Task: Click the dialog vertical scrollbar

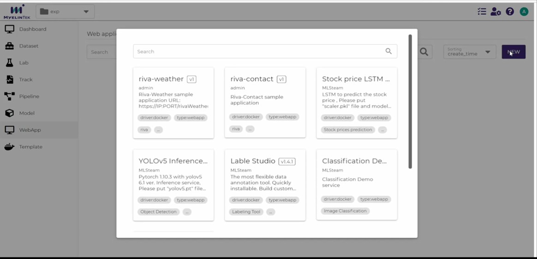Action: 410,101
